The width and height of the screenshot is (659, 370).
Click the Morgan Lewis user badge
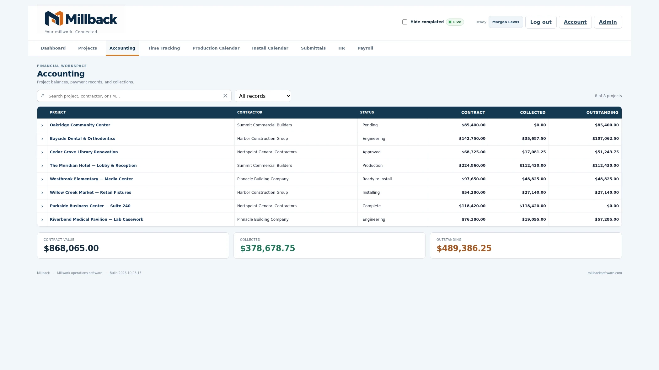coord(506,22)
